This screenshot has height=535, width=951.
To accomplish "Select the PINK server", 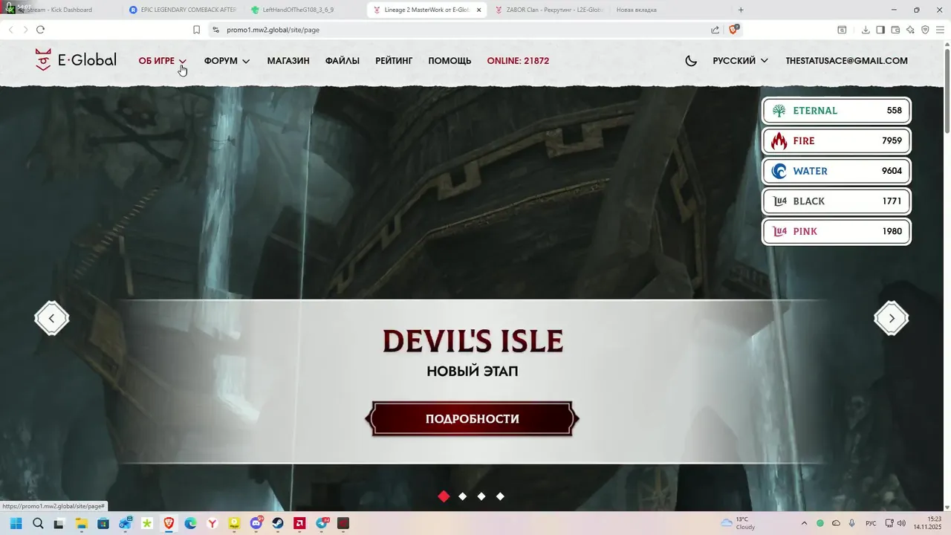I will coord(837,231).
